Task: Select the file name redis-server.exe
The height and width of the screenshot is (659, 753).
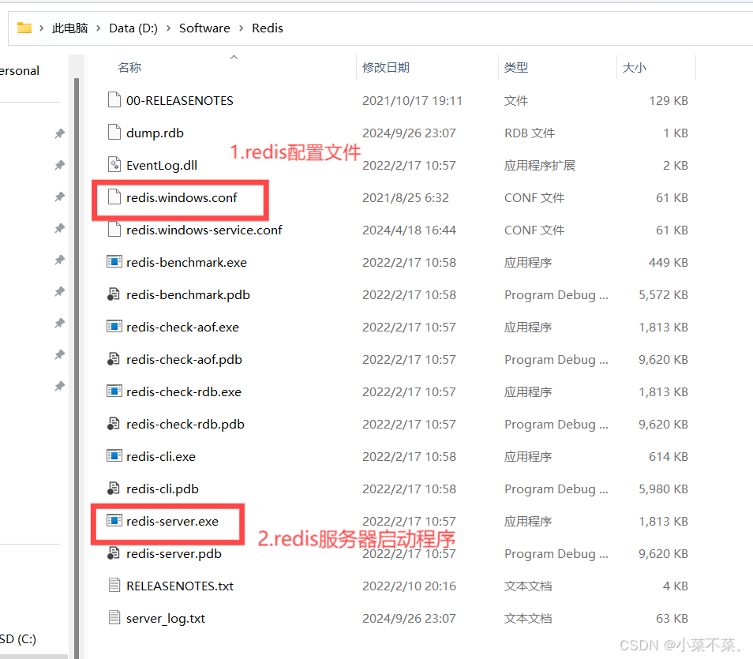Action: [172, 521]
